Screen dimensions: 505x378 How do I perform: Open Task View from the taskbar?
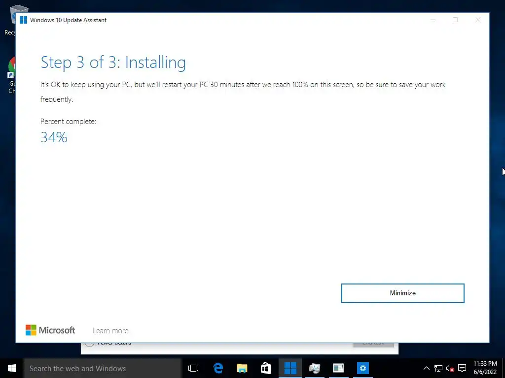pyautogui.click(x=193, y=368)
